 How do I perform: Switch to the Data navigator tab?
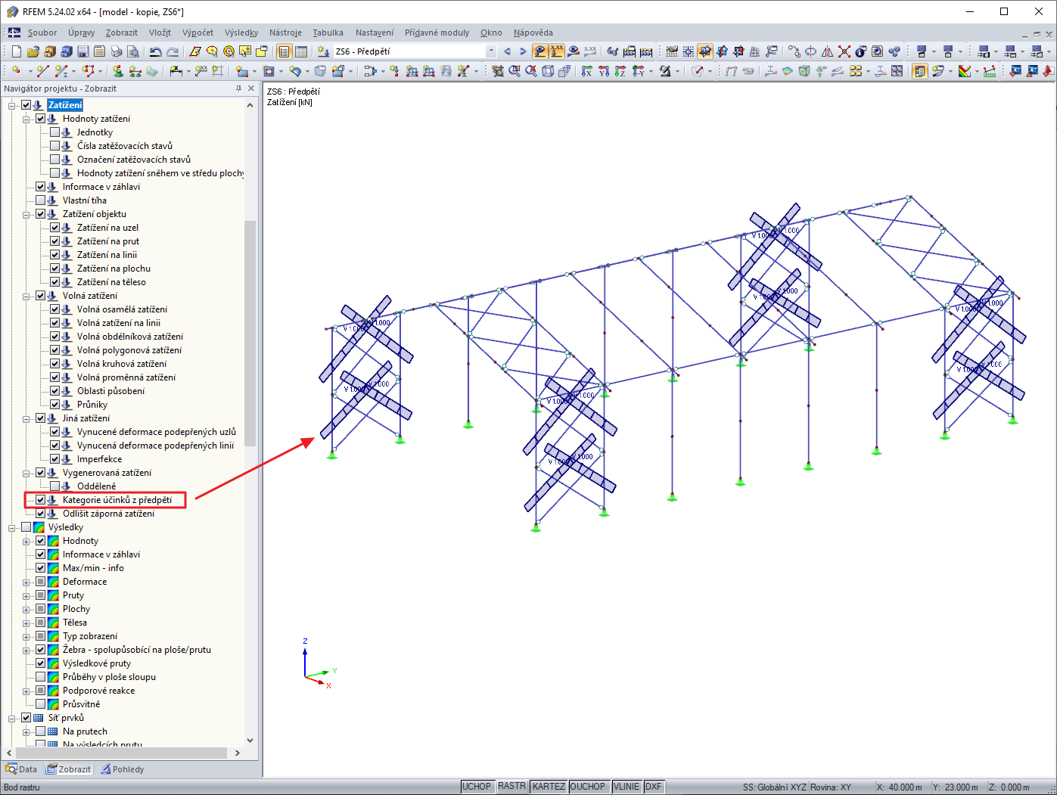pos(21,769)
